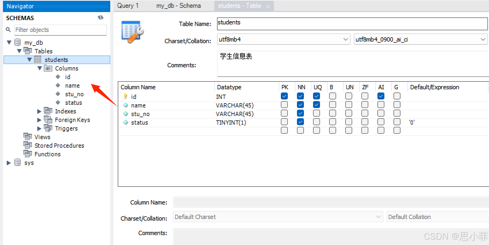The height and width of the screenshot is (245, 489).
Task: Click the Views folder icon
Action: click(x=27, y=137)
